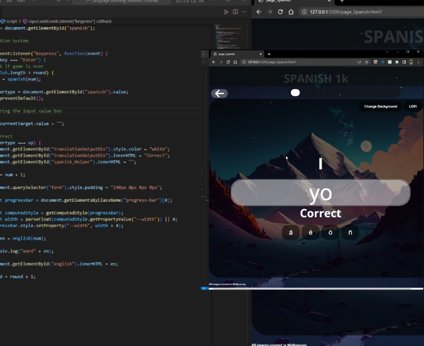Click the '"progress-bar"' class name string

[x=141, y=200]
